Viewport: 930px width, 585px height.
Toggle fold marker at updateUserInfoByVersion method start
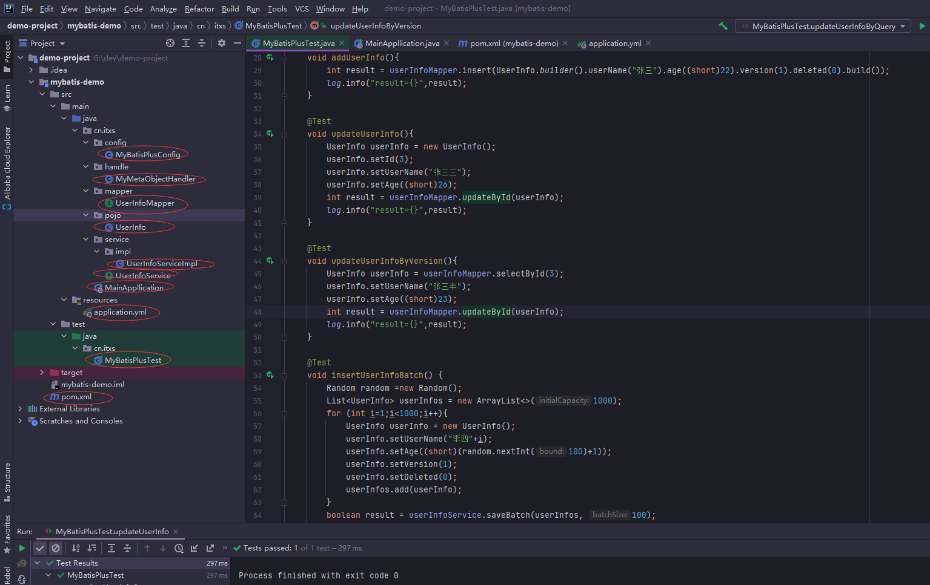(284, 261)
